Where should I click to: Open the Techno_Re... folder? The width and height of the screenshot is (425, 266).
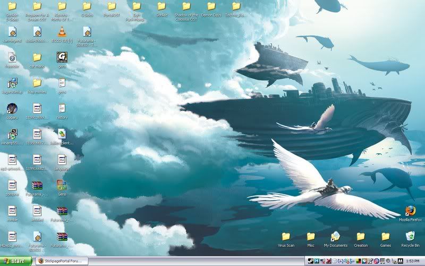point(236,6)
